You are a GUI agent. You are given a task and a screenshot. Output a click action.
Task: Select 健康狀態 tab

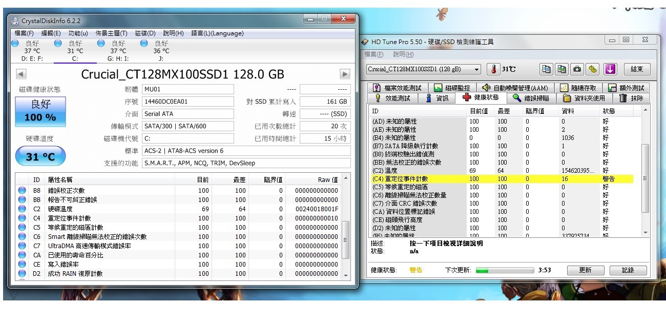pos(480,97)
